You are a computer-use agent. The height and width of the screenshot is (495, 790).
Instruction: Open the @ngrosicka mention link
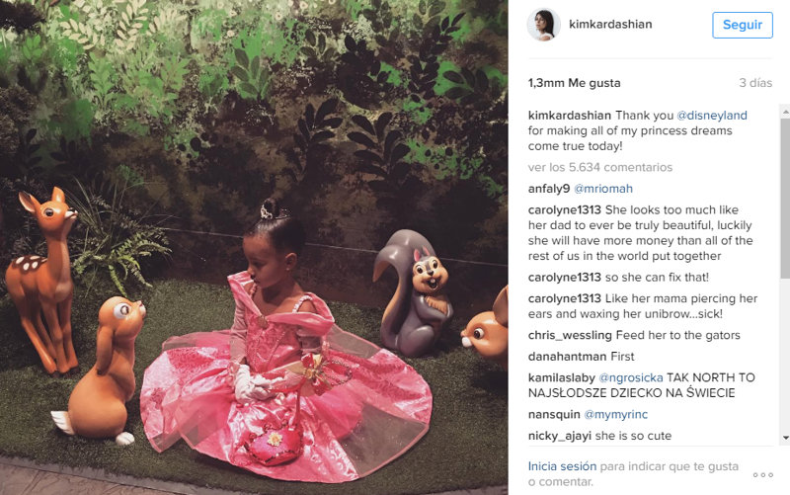tap(630, 377)
